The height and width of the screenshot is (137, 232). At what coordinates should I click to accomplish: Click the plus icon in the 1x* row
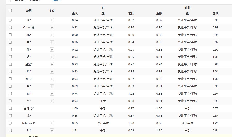52,131
